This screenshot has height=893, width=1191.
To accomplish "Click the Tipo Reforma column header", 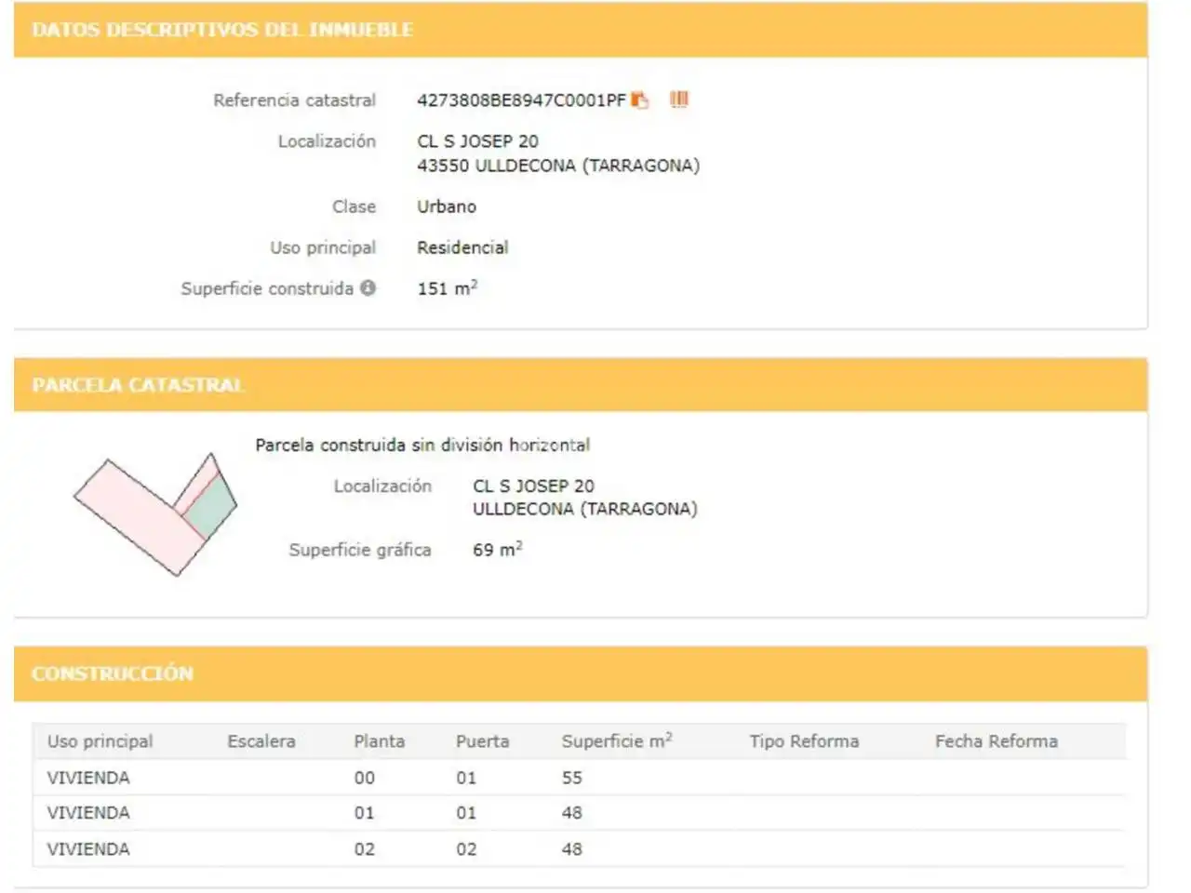I will pyautogui.click(x=804, y=741).
